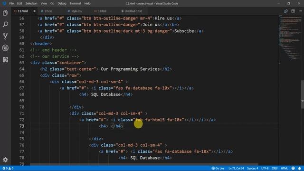Click the vertical scrollbar thumb
Viewport: 304px width, 171px height.
[303, 94]
